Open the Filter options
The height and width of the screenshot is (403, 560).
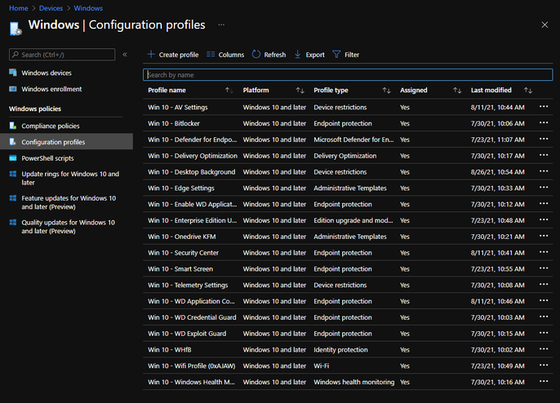tap(346, 55)
